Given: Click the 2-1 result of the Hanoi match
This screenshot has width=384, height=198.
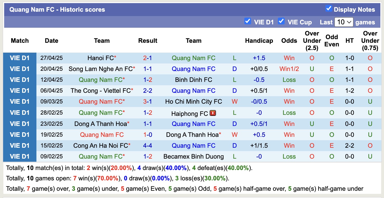Looking at the screenshot, I should click(148, 58).
